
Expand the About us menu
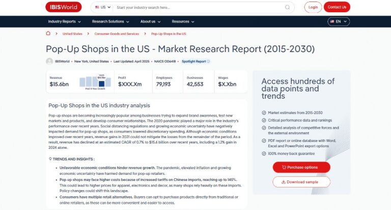point(150,21)
